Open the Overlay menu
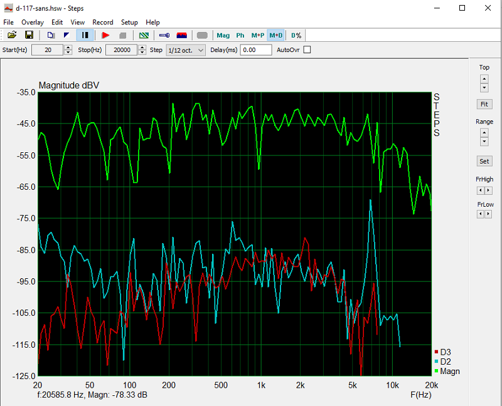This screenshot has width=502, height=406. pos(33,23)
